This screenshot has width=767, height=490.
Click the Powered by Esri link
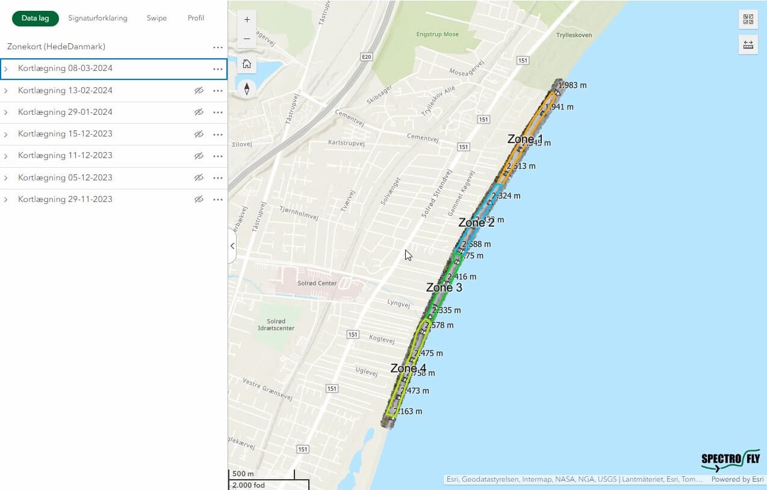pyautogui.click(x=737, y=479)
